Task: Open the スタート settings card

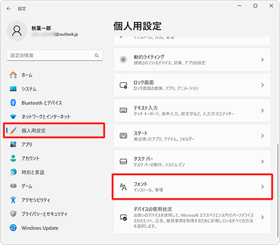Action: tap(192, 136)
